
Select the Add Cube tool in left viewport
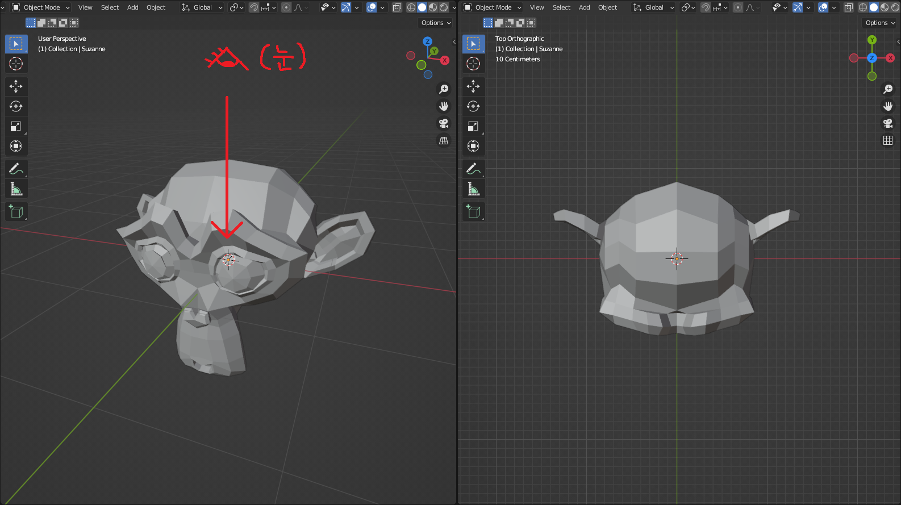(x=16, y=212)
